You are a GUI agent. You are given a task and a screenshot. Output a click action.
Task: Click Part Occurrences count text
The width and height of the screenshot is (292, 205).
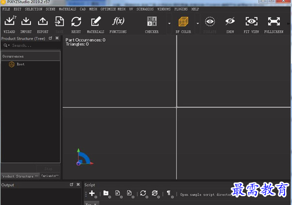click(86, 40)
